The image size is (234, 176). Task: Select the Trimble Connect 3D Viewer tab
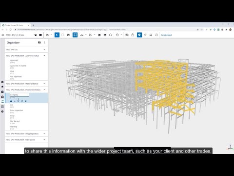point(16,25)
